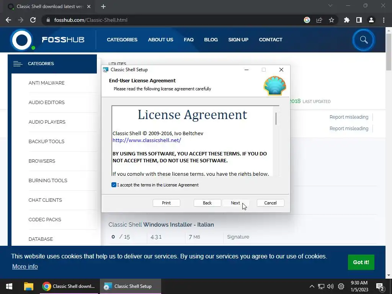
Task: Click the settings gear tray icon
Action: 341,286
